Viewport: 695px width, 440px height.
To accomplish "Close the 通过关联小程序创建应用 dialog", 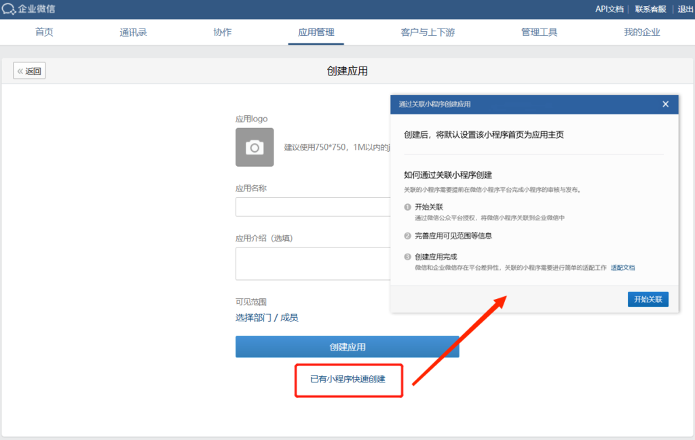I will 665,104.
